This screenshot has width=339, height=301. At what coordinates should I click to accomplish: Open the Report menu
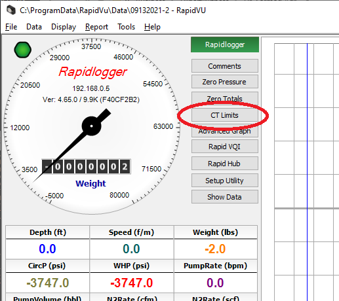click(96, 27)
